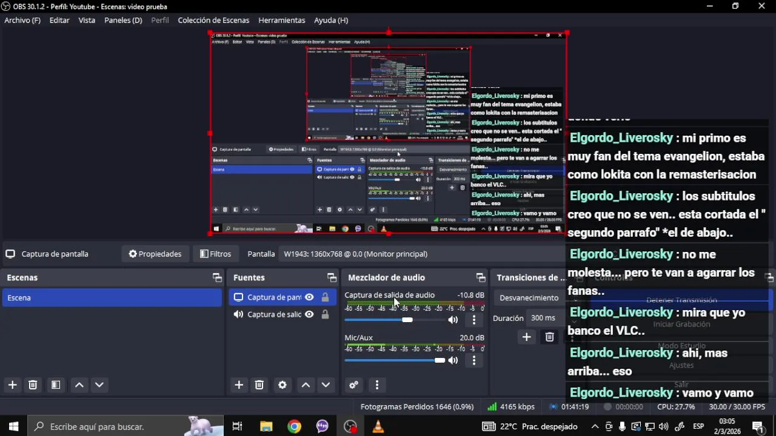Open the three-dot menu for Mic/Aux
The width and height of the screenshot is (776, 436).
(474, 360)
